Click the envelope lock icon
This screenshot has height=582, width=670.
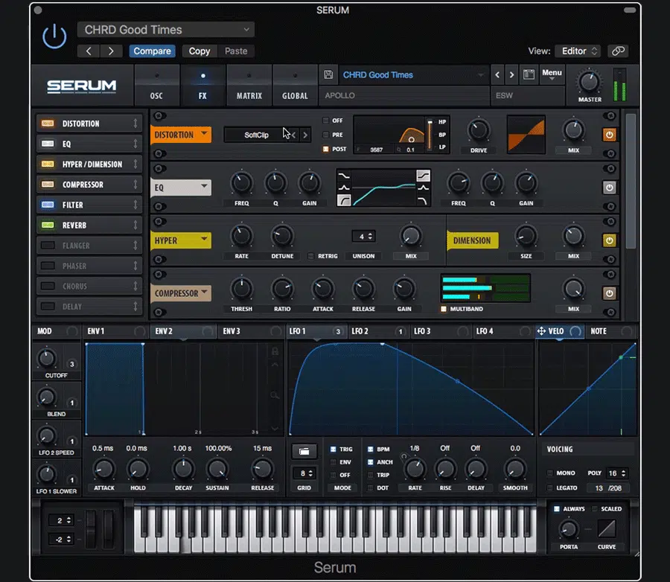275,351
